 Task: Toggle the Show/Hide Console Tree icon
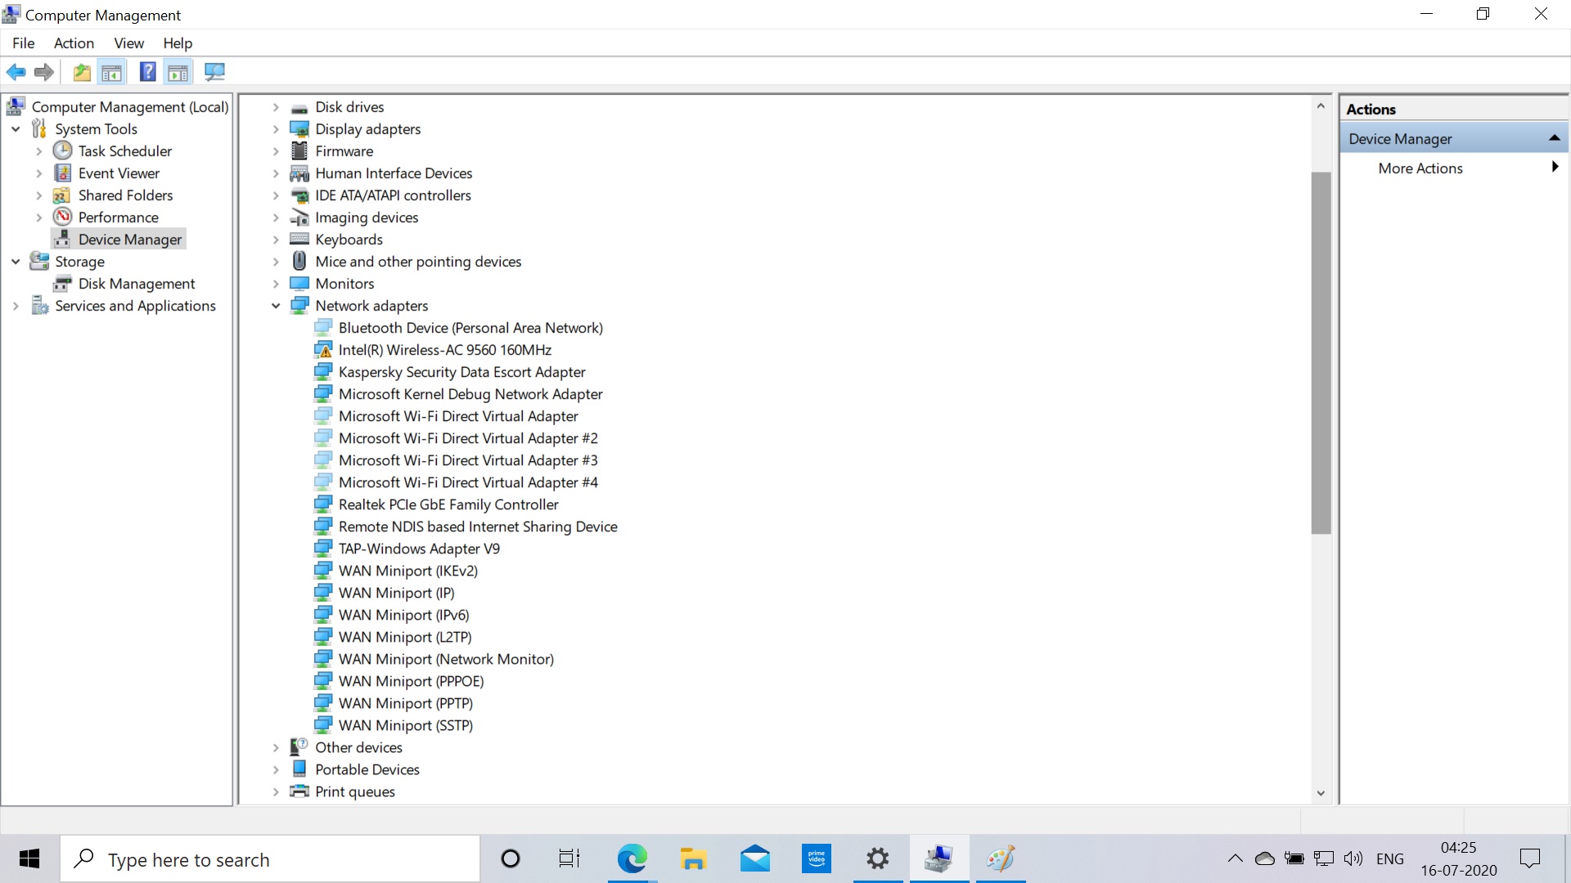pos(112,72)
